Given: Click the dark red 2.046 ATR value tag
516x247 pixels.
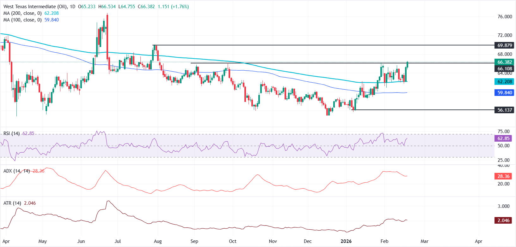Looking at the screenshot, I should coord(503,221).
